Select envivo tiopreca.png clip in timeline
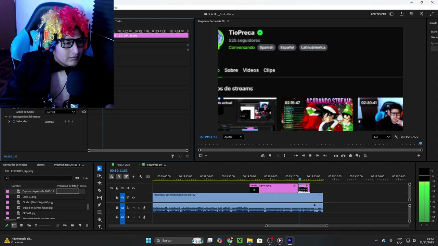 (273, 188)
